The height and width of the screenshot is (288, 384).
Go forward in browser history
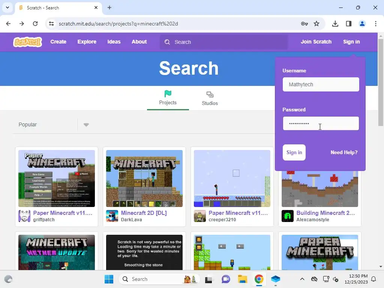[x=22, y=24]
